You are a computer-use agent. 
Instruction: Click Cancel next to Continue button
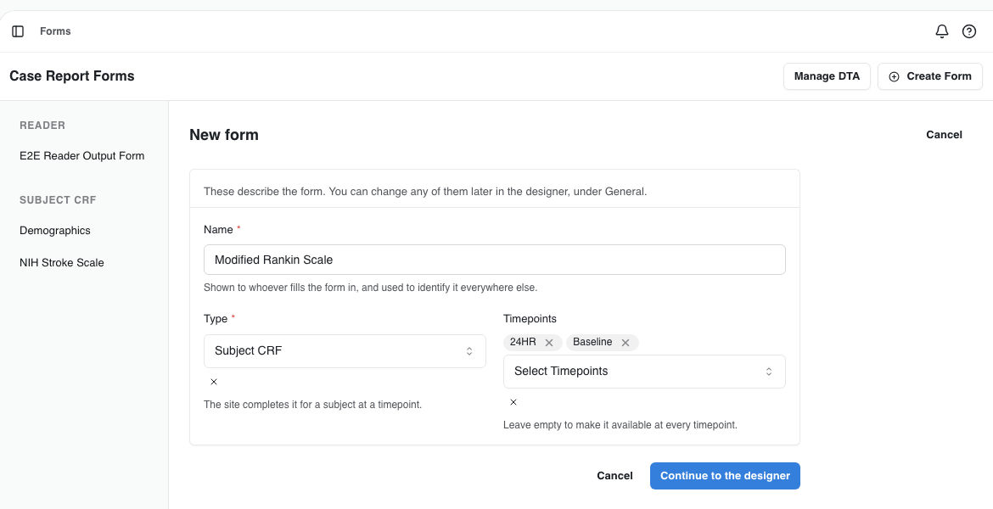point(614,476)
